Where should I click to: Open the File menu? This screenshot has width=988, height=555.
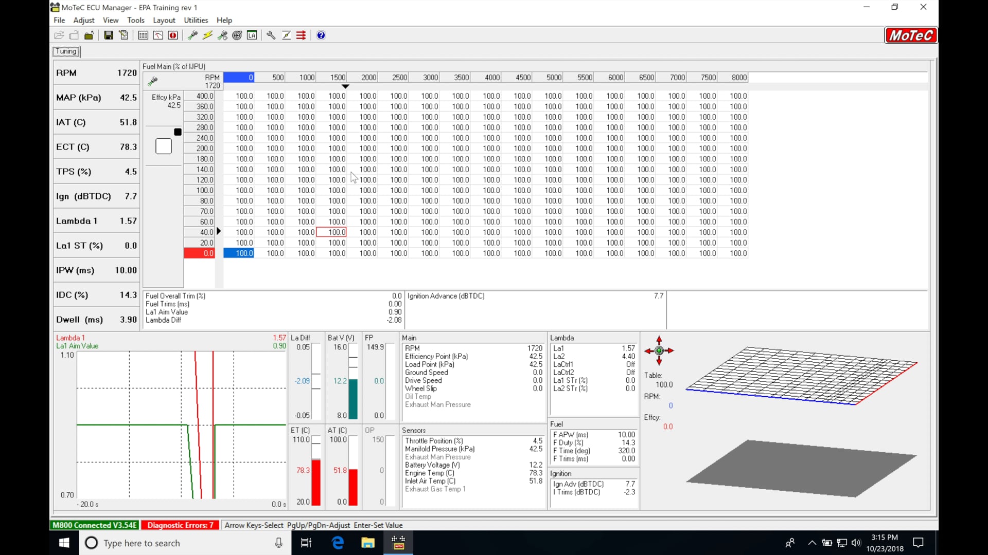59,20
